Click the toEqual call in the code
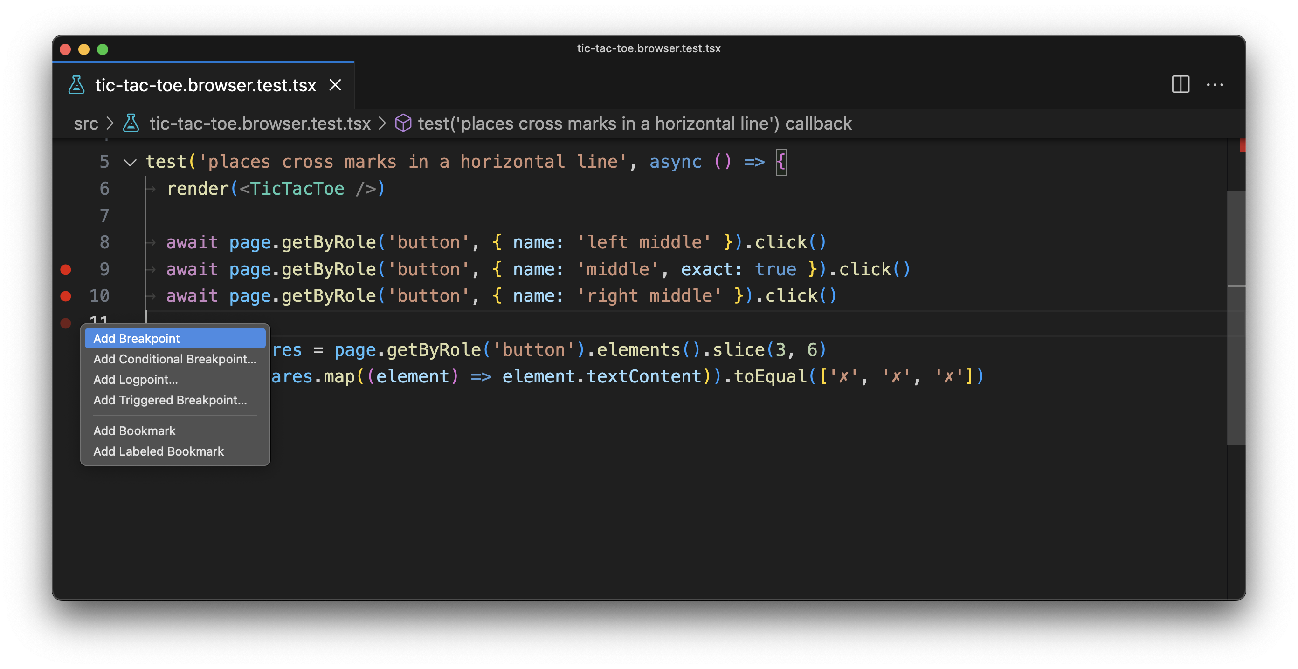The height and width of the screenshot is (669, 1298). coord(770,376)
